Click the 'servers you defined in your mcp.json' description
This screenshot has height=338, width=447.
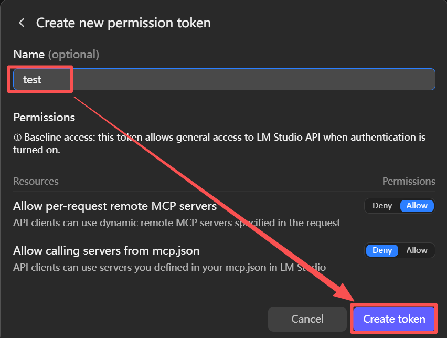pos(169,268)
